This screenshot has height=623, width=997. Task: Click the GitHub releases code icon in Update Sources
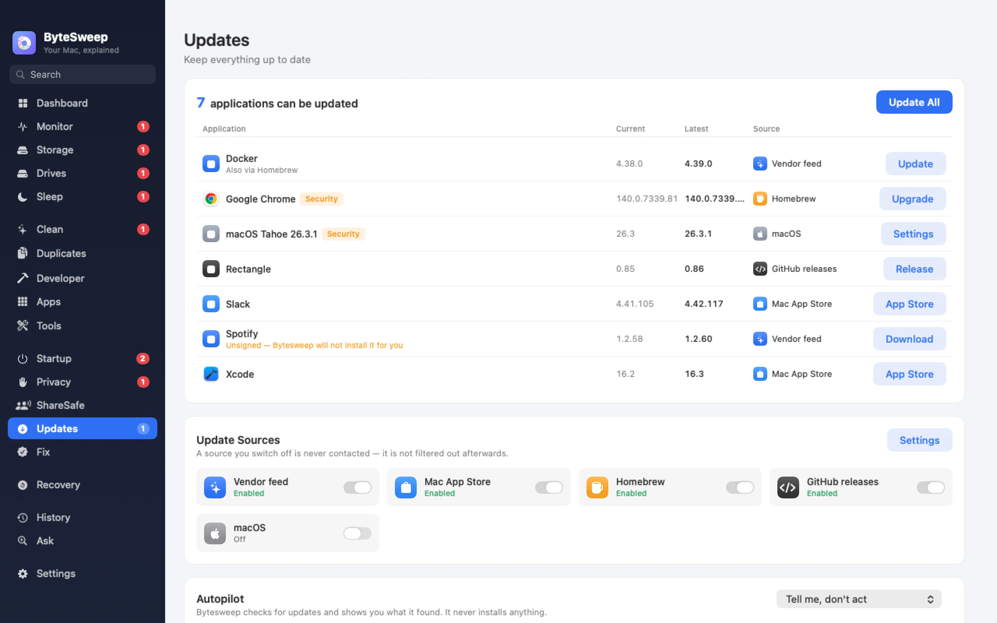pyautogui.click(x=788, y=487)
